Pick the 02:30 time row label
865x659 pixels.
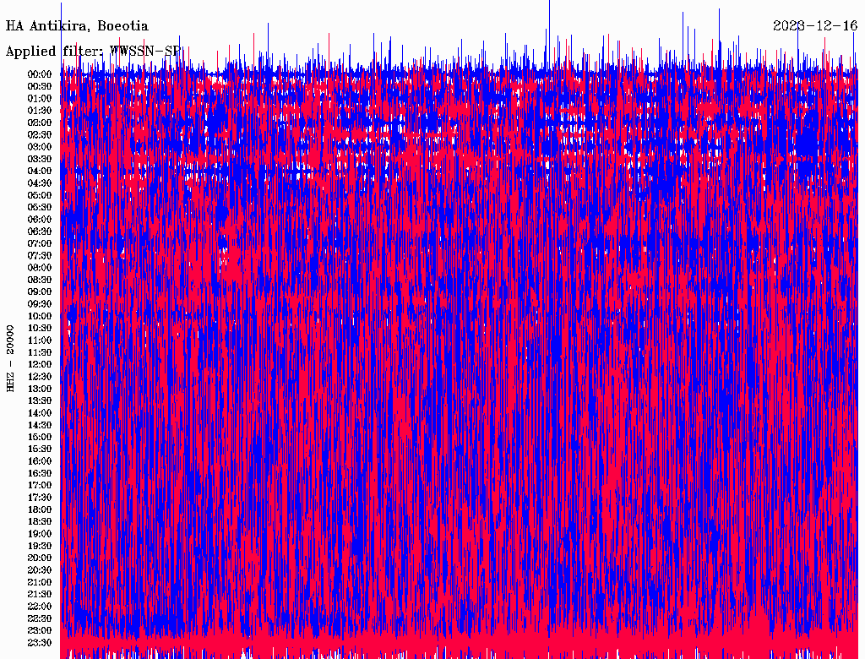click(x=40, y=135)
